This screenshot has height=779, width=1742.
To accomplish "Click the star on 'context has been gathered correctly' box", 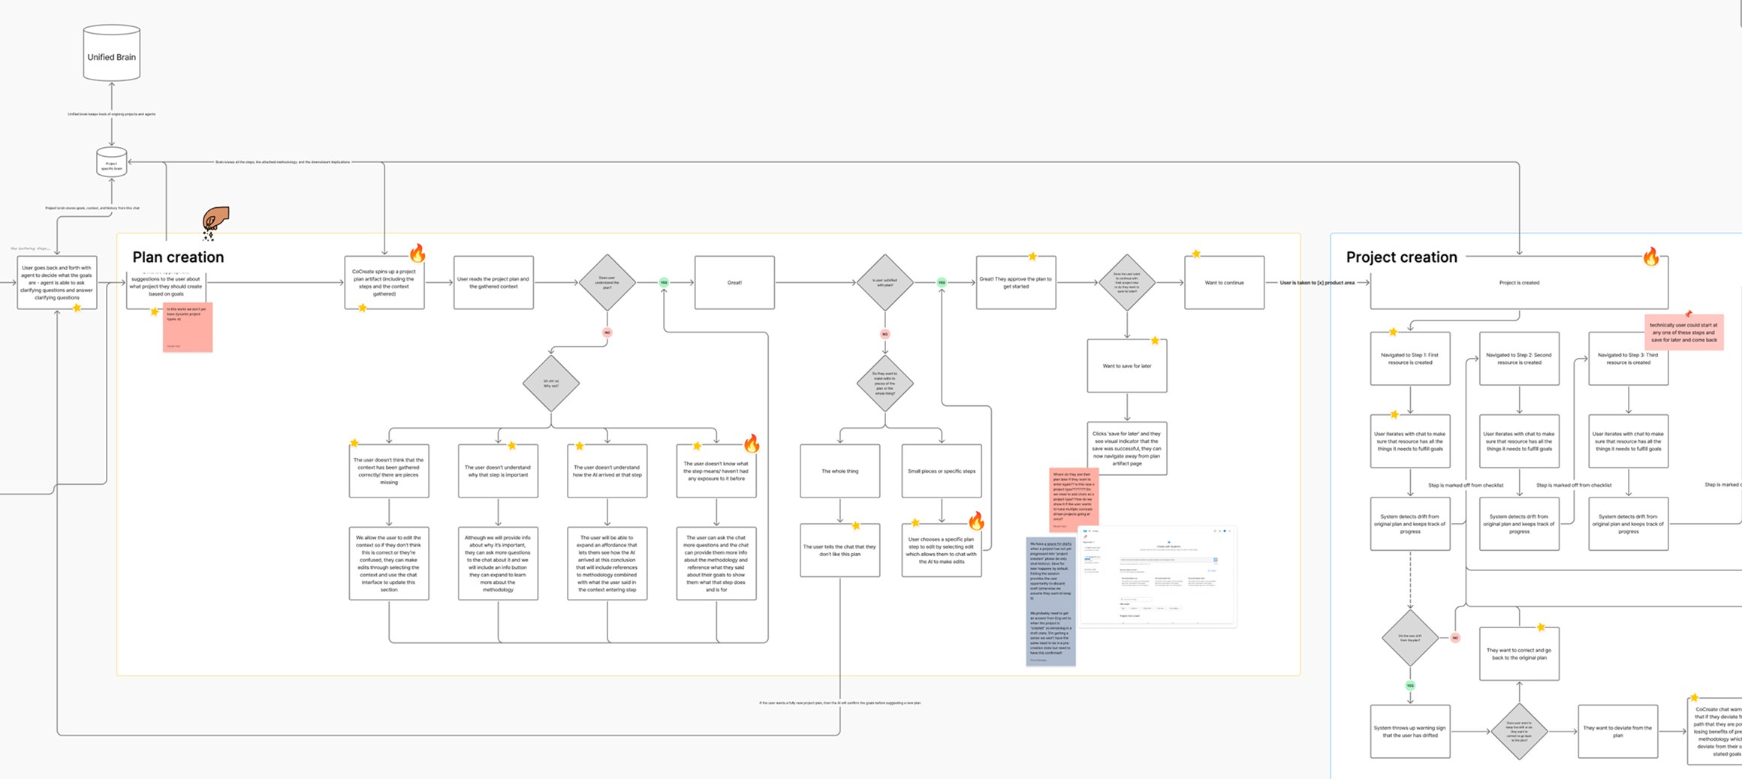I will click(354, 444).
